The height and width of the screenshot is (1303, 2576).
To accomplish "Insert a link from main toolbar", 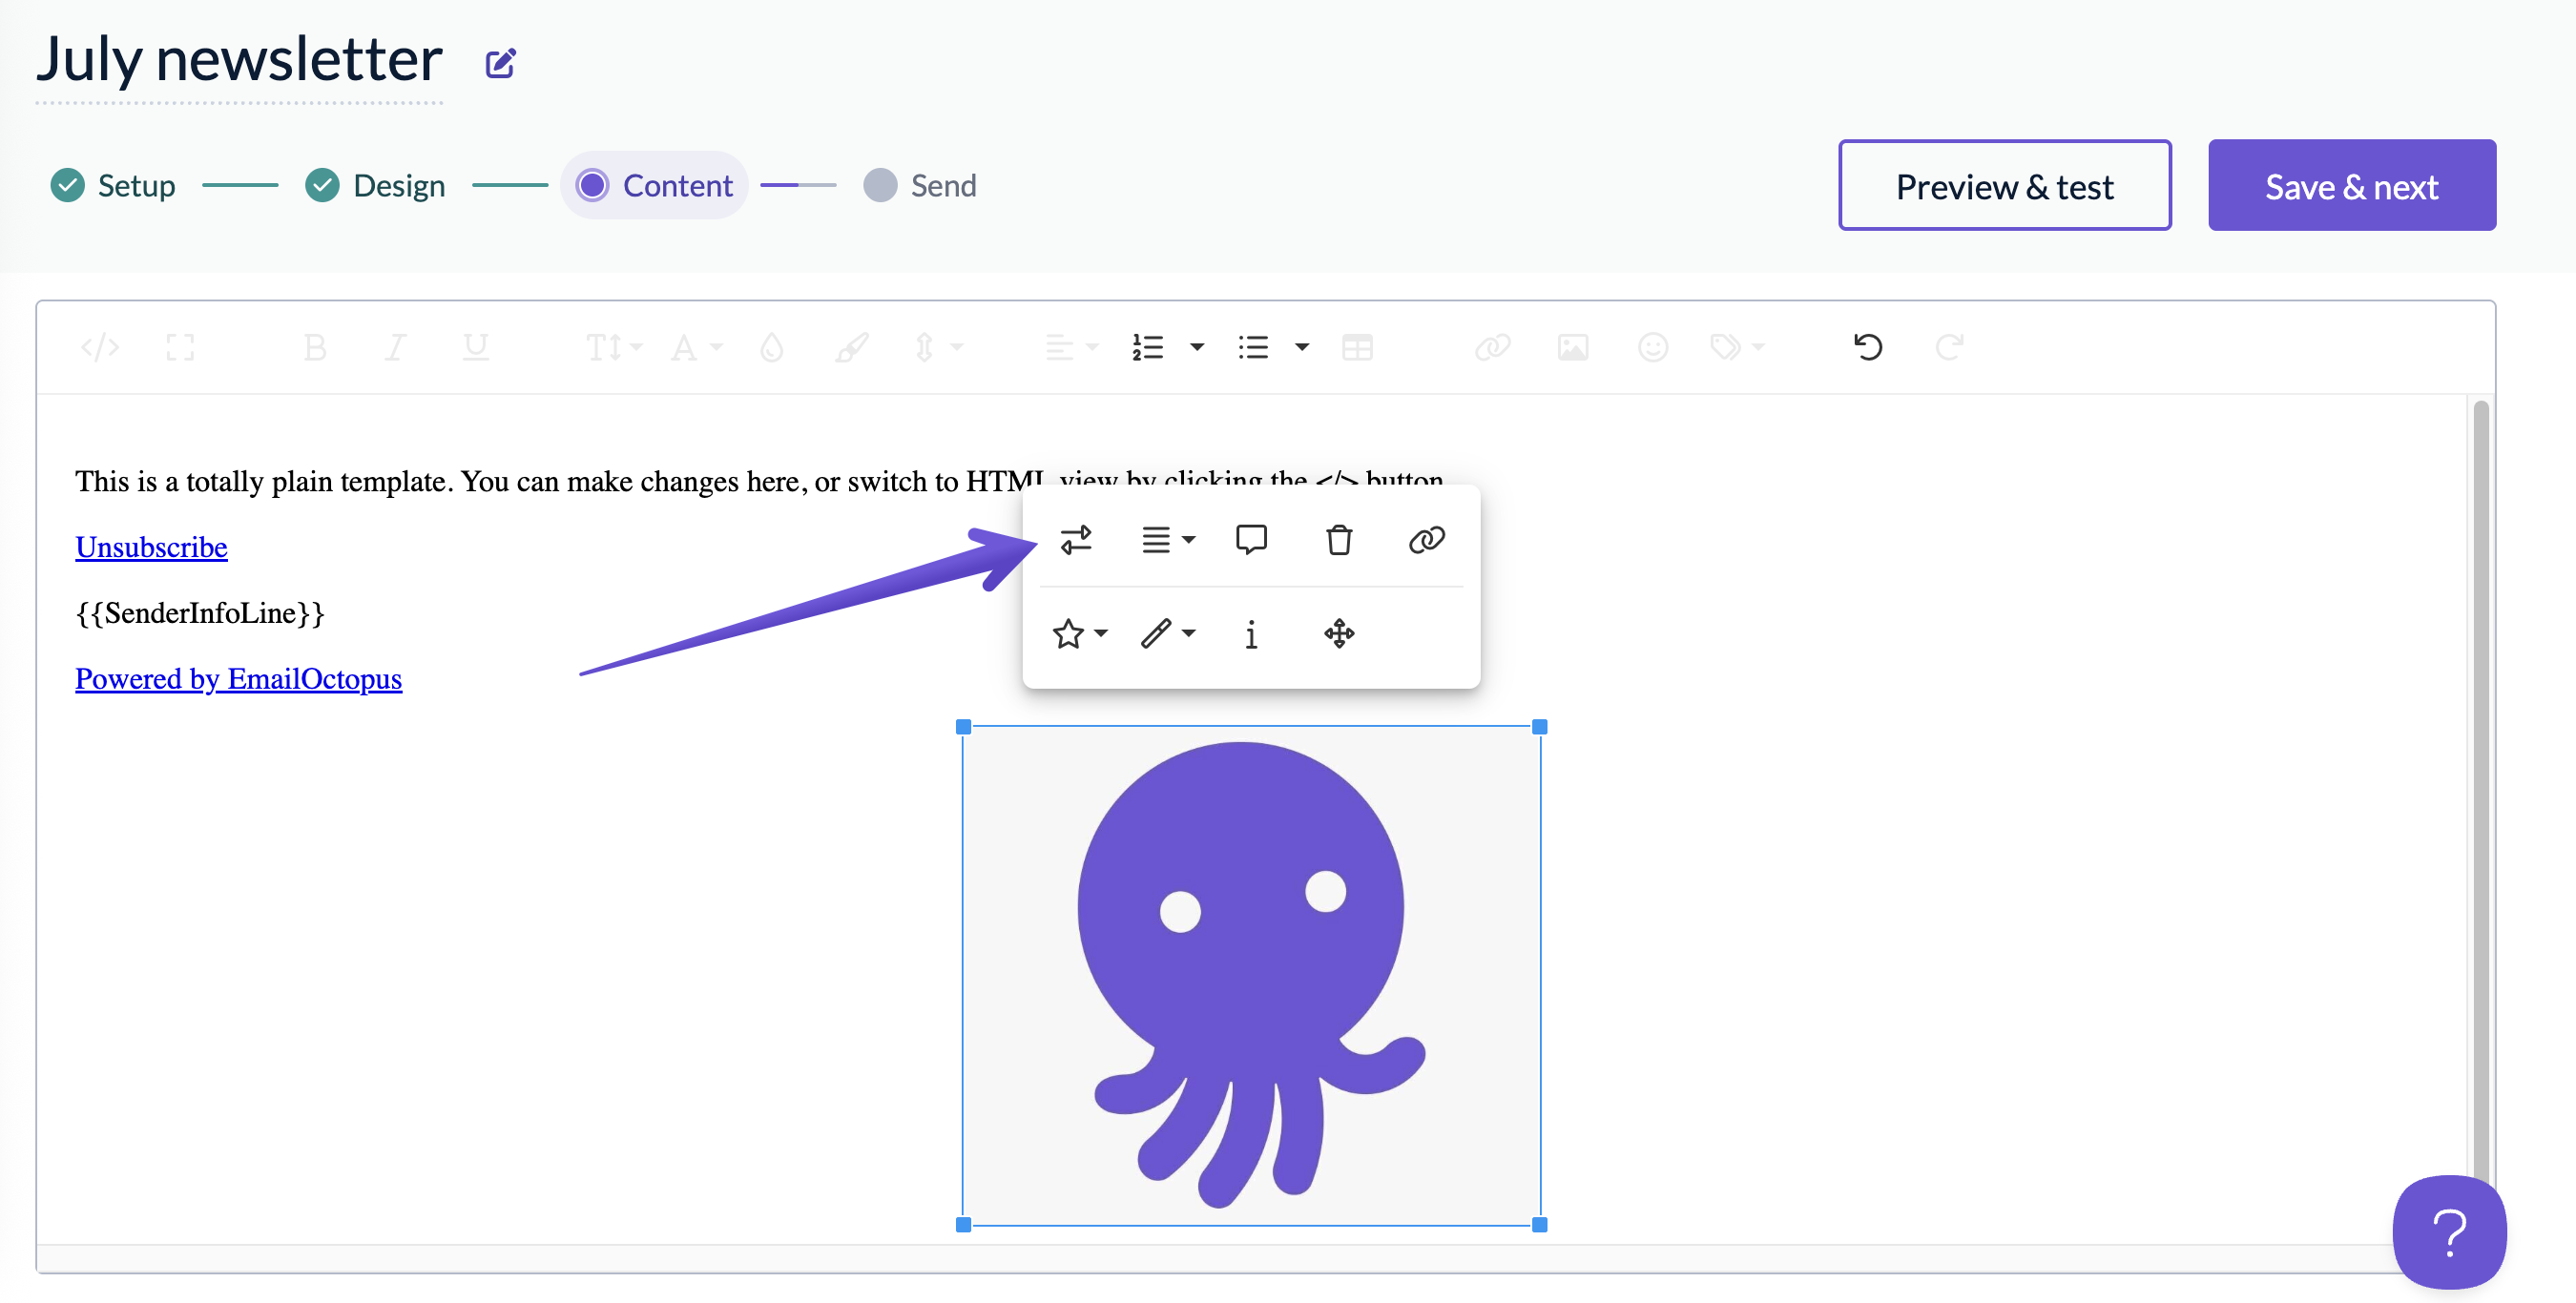I will (x=1493, y=347).
